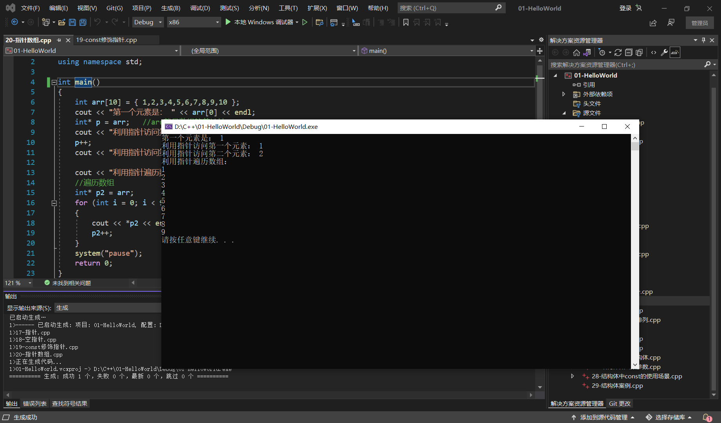Open the 全局范围 scope dropdown
This screenshot has width=721, height=423.
(270, 51)
